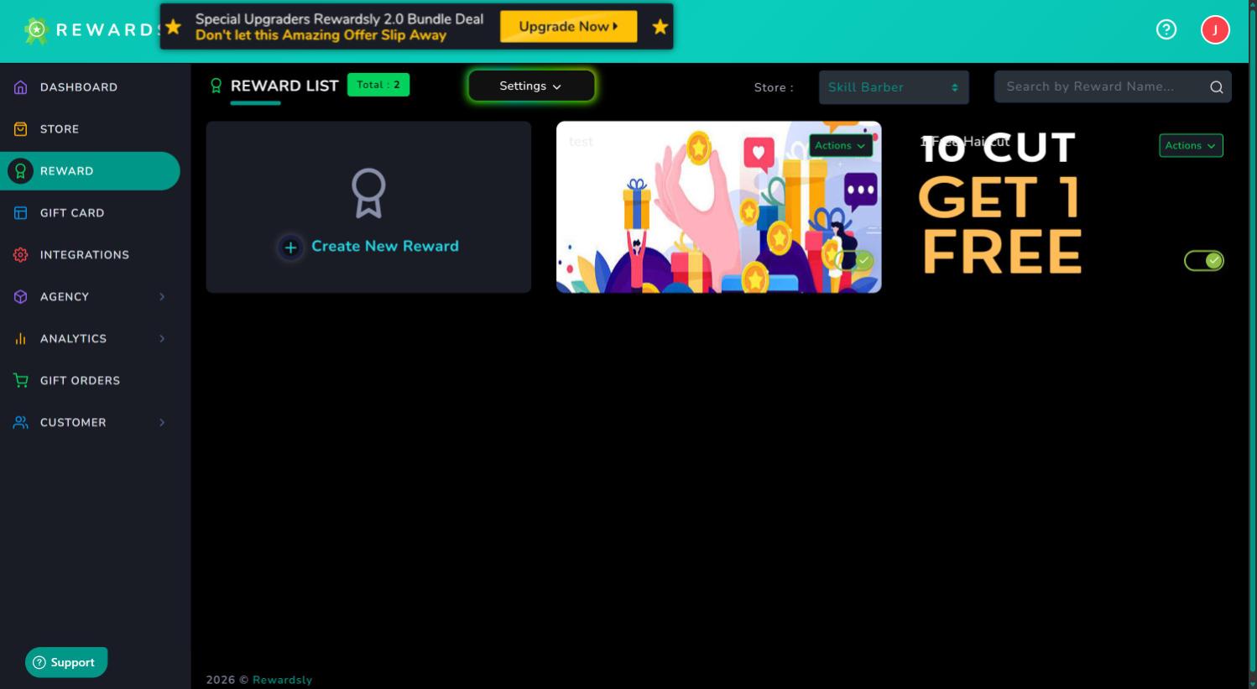Expand the Customer submenu chevron
The image size is (1257, 689).
(162, 422)
